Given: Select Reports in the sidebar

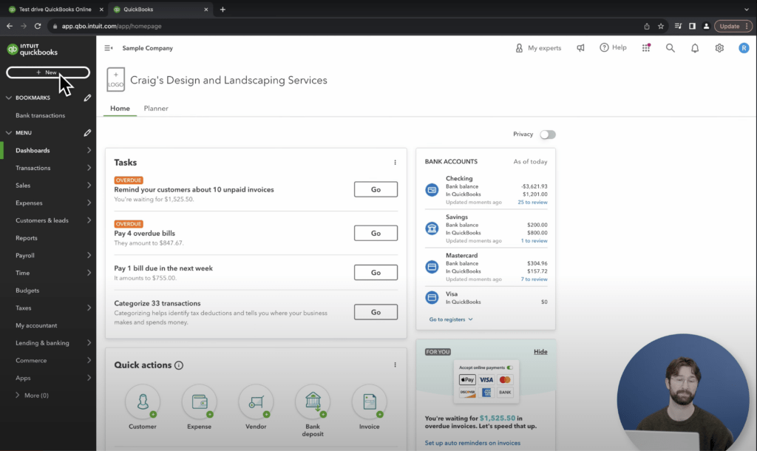Looking at the screenshot, I should click(x=27, y=238).
